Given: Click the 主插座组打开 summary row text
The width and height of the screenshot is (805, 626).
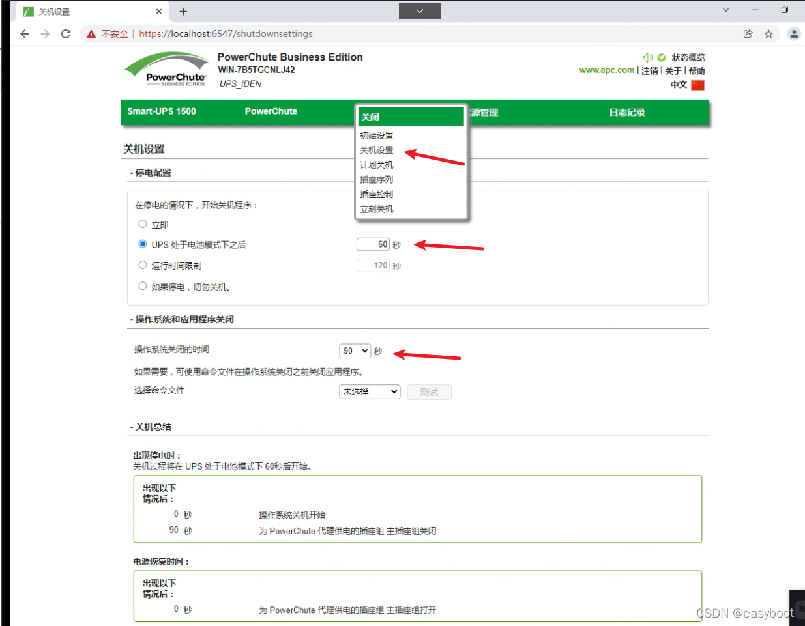Looking at the screenshot, I should tap(347, 610).
